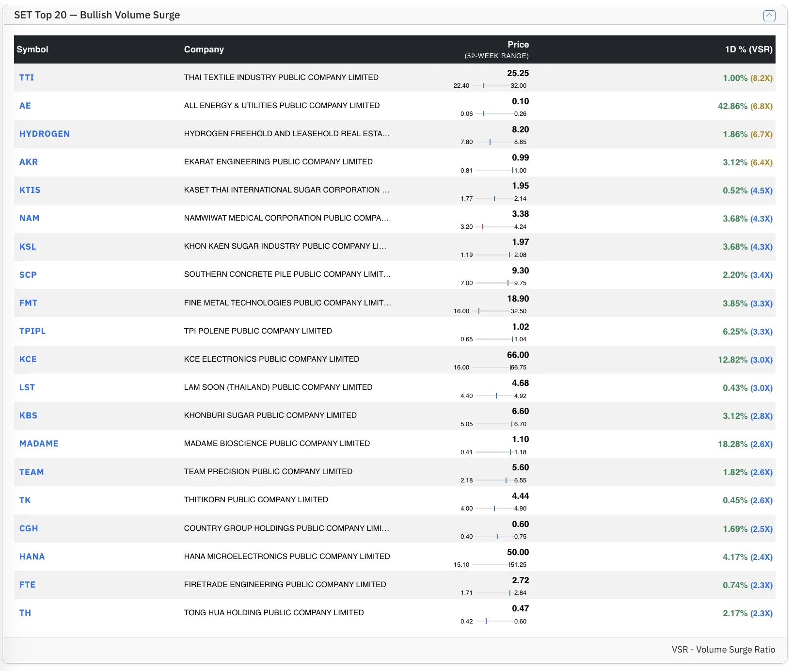Open the TH symbol link
The width and height of the screenshot is (793, 671).
coord(25,613)
